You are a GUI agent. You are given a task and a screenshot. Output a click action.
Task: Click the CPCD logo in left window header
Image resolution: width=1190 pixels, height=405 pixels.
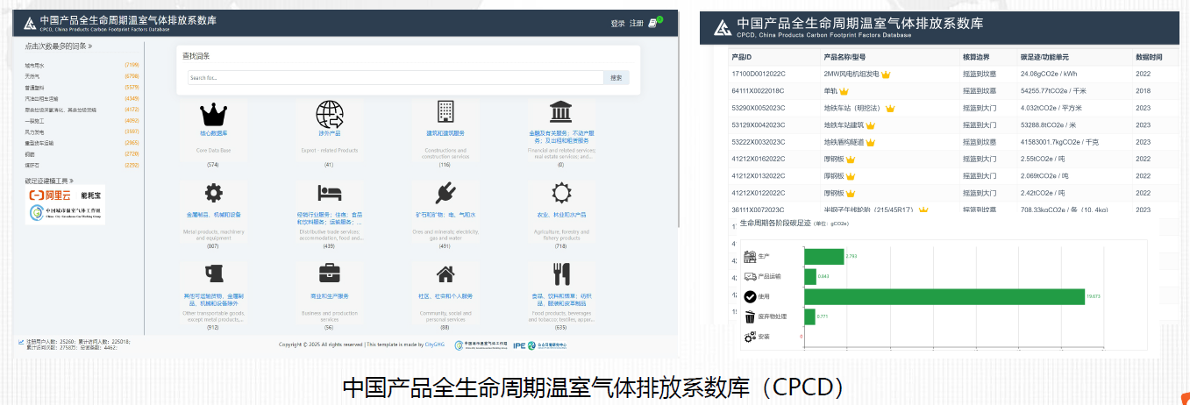click(30, 24)
